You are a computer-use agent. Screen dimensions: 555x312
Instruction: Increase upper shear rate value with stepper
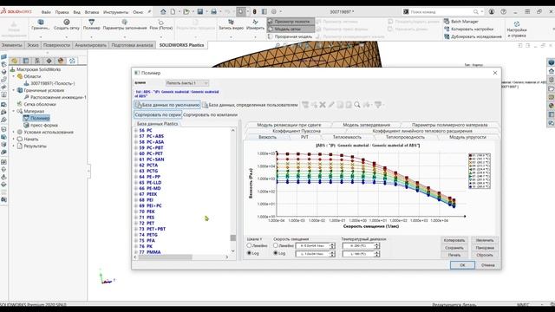332,244
